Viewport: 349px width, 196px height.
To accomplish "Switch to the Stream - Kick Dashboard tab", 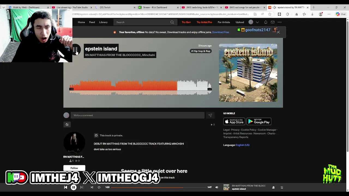I will (x=159, y=7).
